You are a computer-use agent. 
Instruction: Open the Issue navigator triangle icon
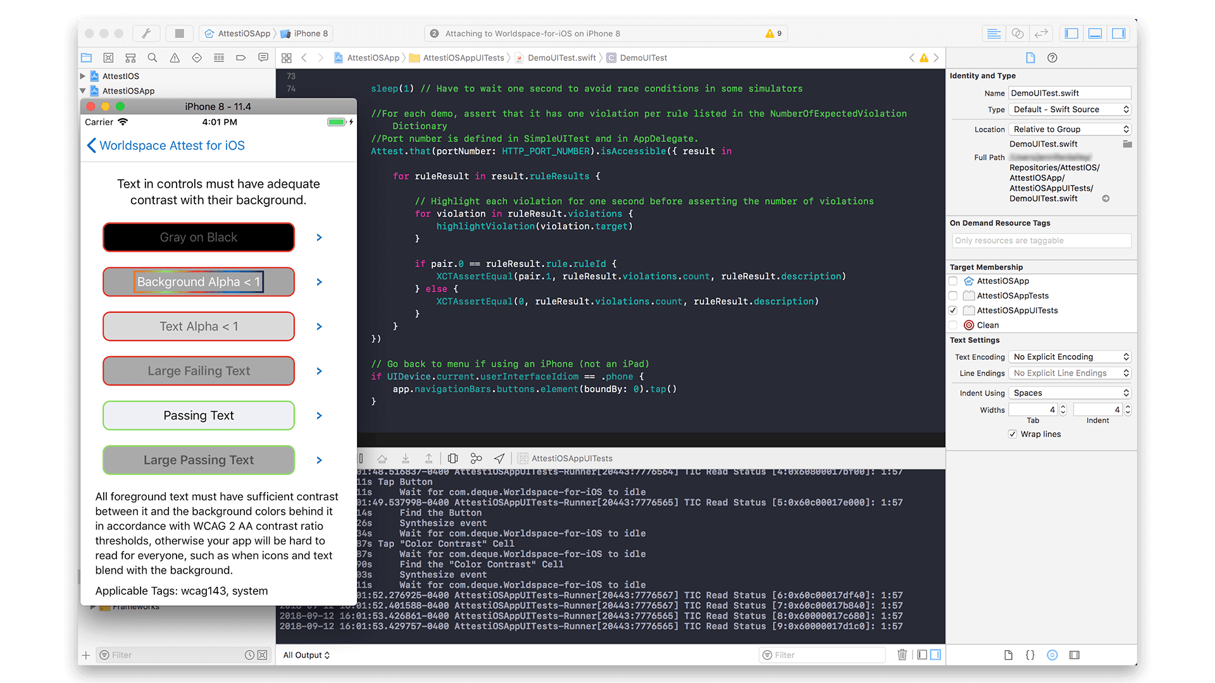pos(175,58)
